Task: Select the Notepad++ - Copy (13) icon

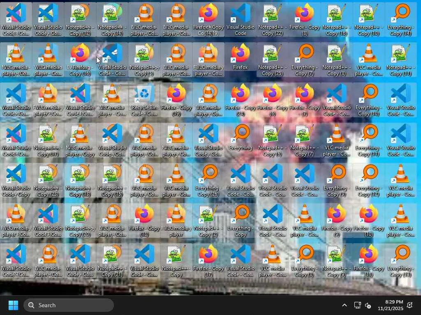Action: tap(80, 180)
